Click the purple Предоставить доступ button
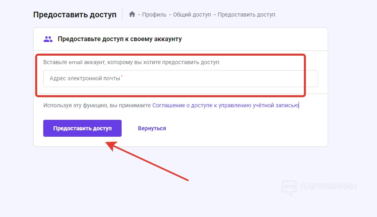 pos(82,128)
